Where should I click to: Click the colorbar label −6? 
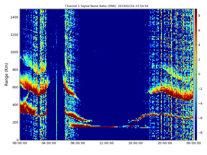coord(200,118)
